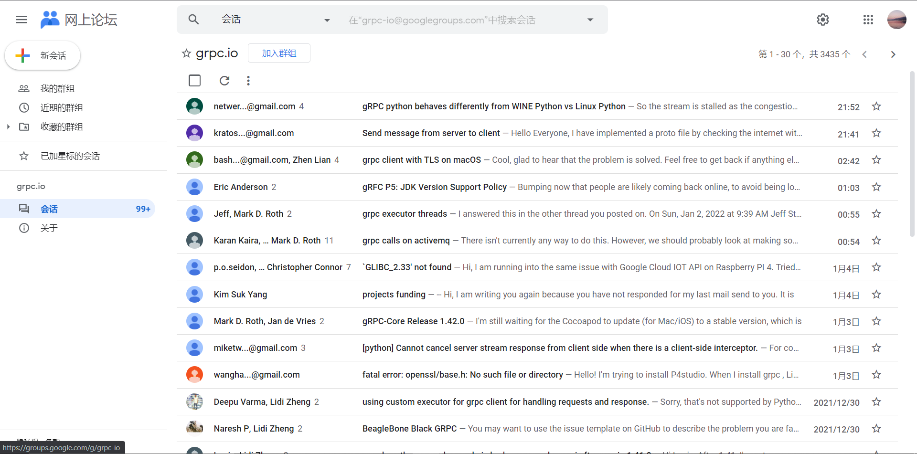Click the orange avatar of wangha...@gmail.com

(x=194, y=375)
